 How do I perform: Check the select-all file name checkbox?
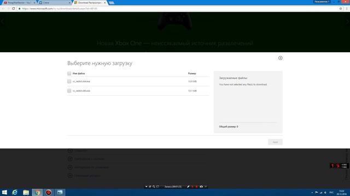[x=69, y=73]
